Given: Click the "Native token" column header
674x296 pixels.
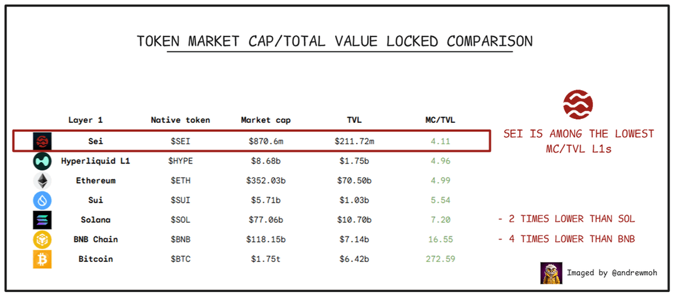Looking at the screenshot, I should (x=180, y=120).
